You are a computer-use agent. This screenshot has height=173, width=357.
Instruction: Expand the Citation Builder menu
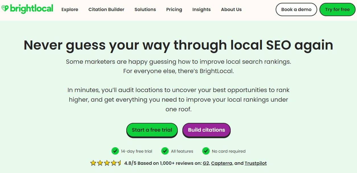(x=106, y=9)
